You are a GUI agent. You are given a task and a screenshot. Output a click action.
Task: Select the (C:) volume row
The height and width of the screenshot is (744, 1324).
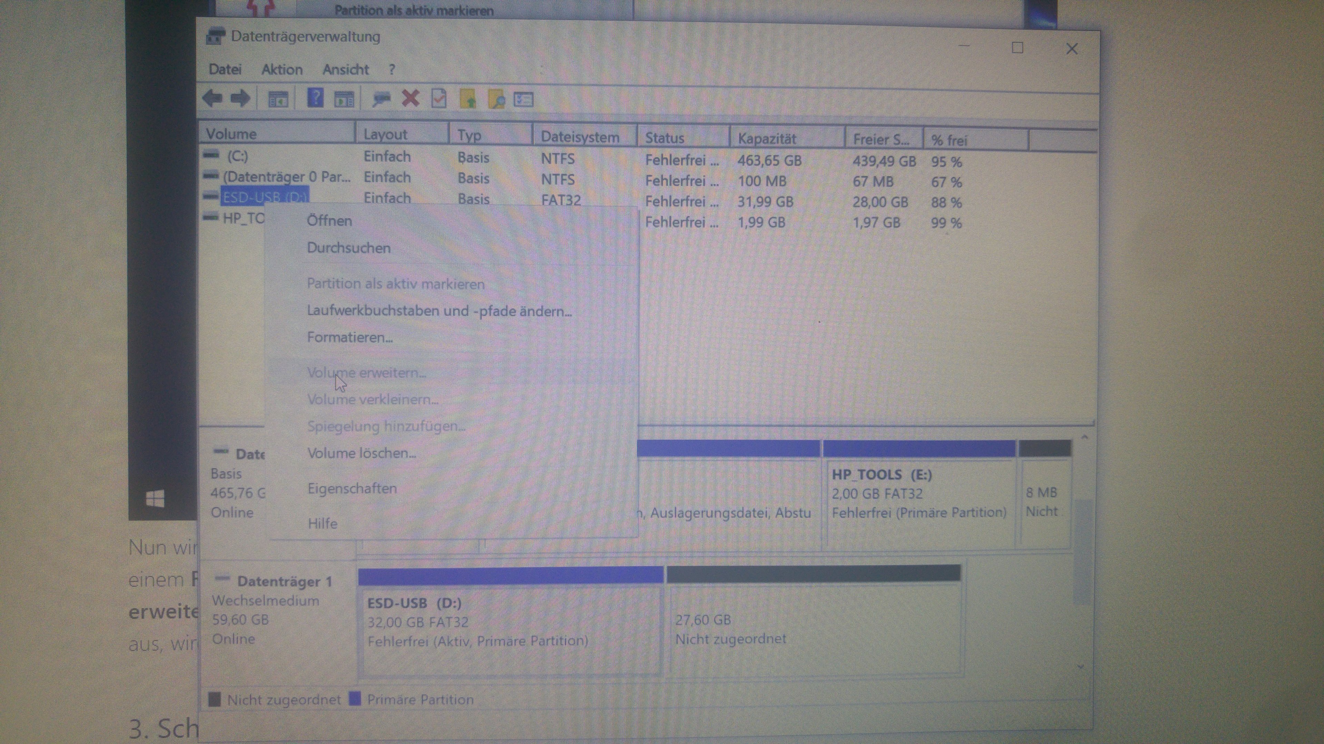point(238,156)
